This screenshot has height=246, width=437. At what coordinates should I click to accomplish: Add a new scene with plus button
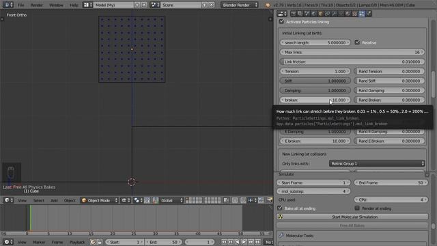click(204, 5)
